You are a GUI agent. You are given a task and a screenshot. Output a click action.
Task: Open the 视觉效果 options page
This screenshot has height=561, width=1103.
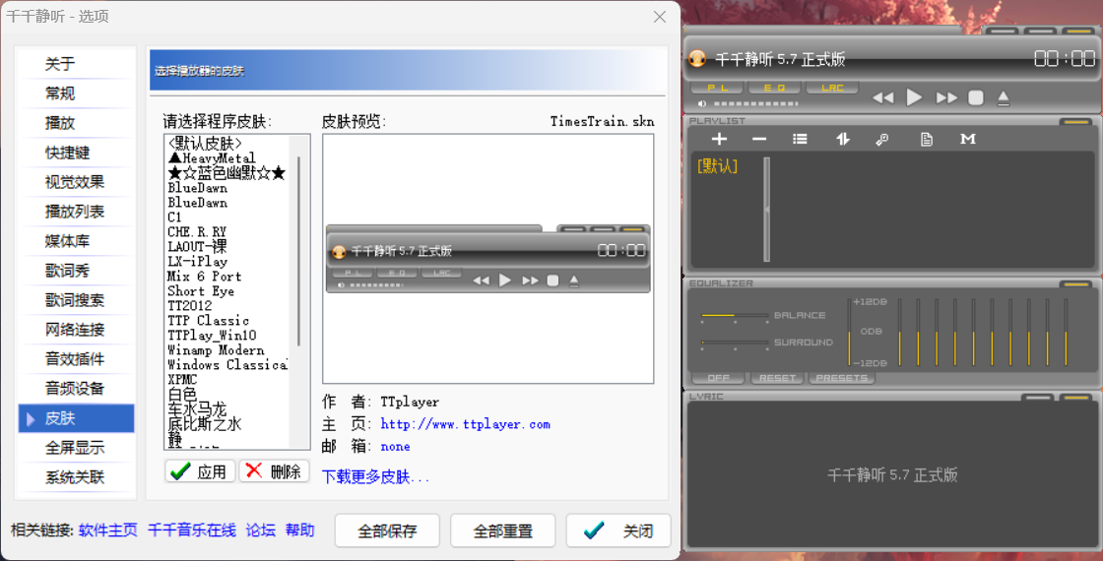click(76, 182)
